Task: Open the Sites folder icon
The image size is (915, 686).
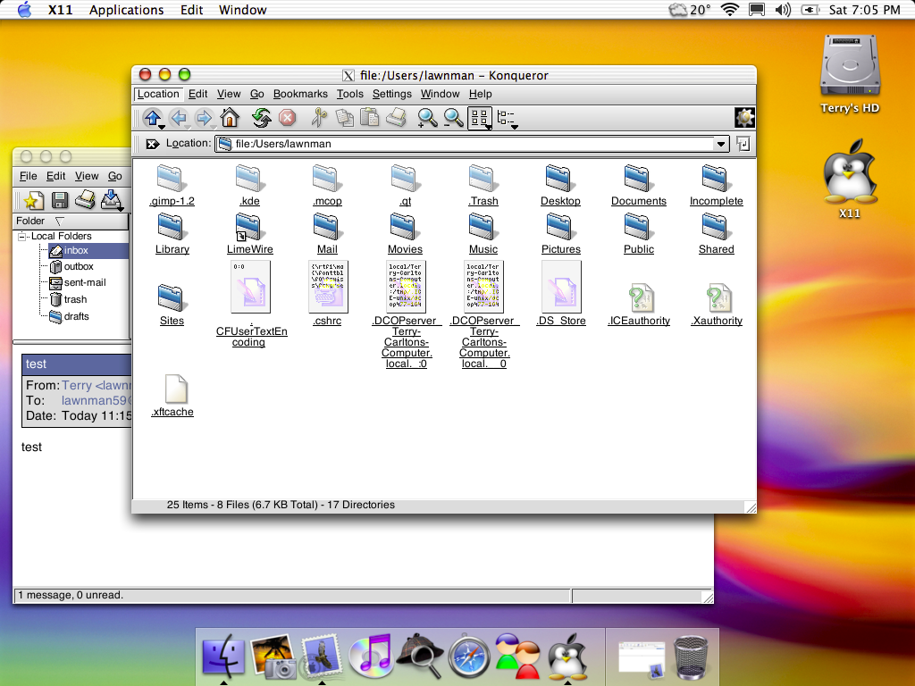Action: (172, 297)
